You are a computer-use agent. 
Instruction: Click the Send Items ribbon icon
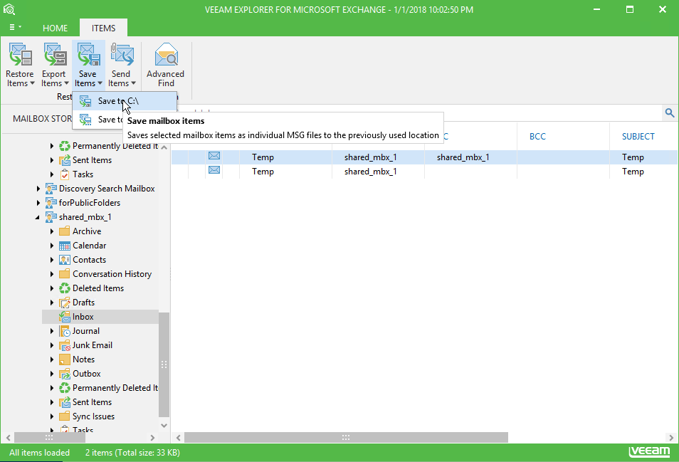click(122, 55)
